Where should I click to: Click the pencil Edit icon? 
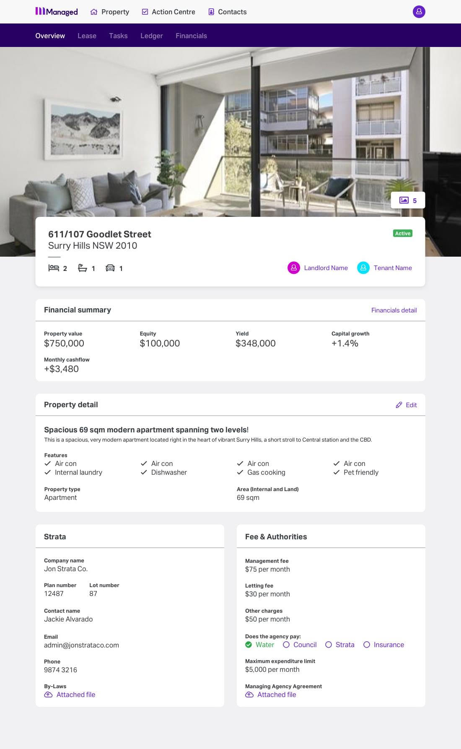399,405
